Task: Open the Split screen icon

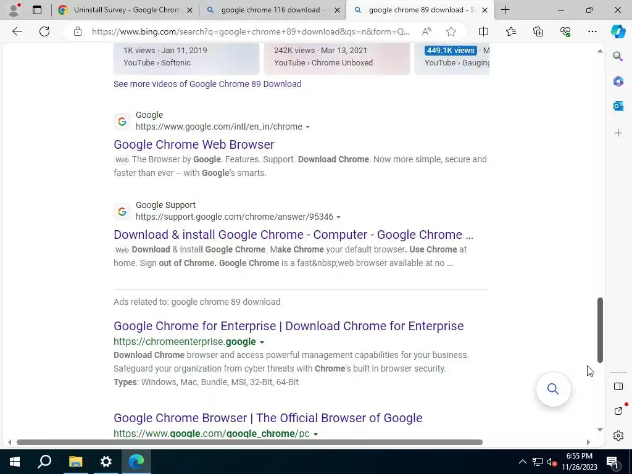Action: pos(483,31)
